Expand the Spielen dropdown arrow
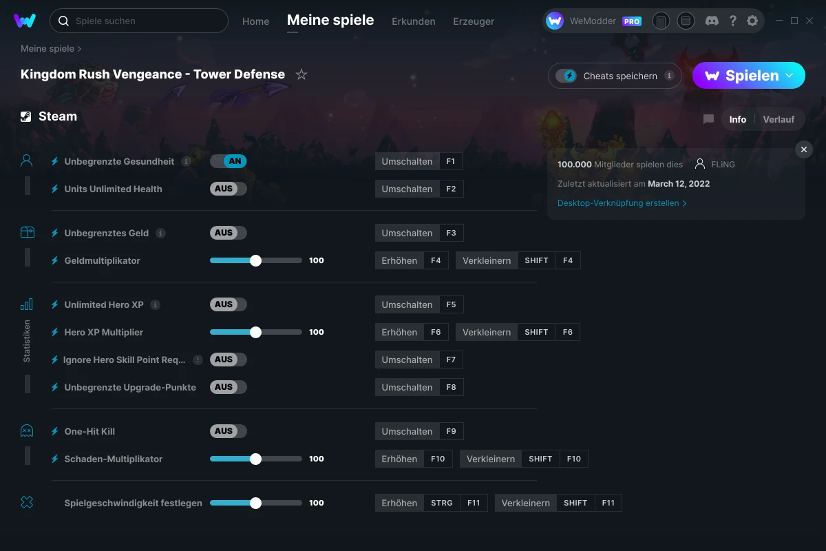This screenshot has width=826, height=551. tap(790, 75)
